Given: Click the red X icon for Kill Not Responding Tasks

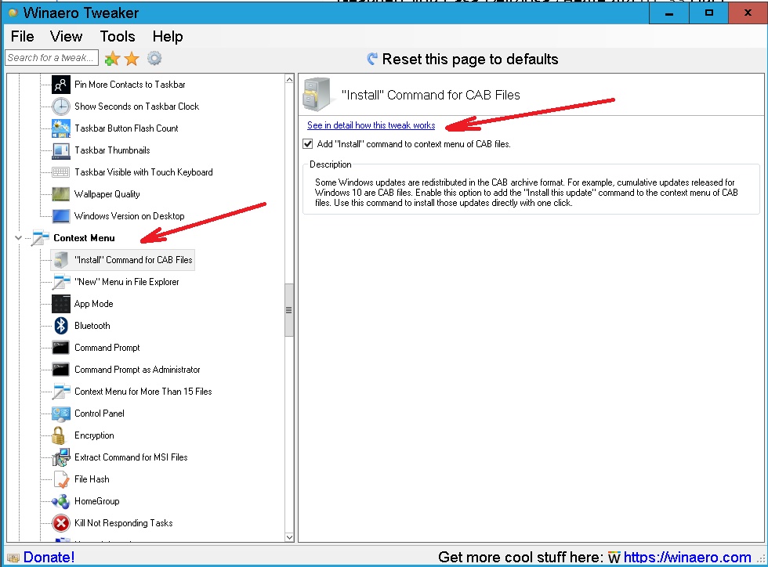Looking at the screenshot, I should click(61, 523).
